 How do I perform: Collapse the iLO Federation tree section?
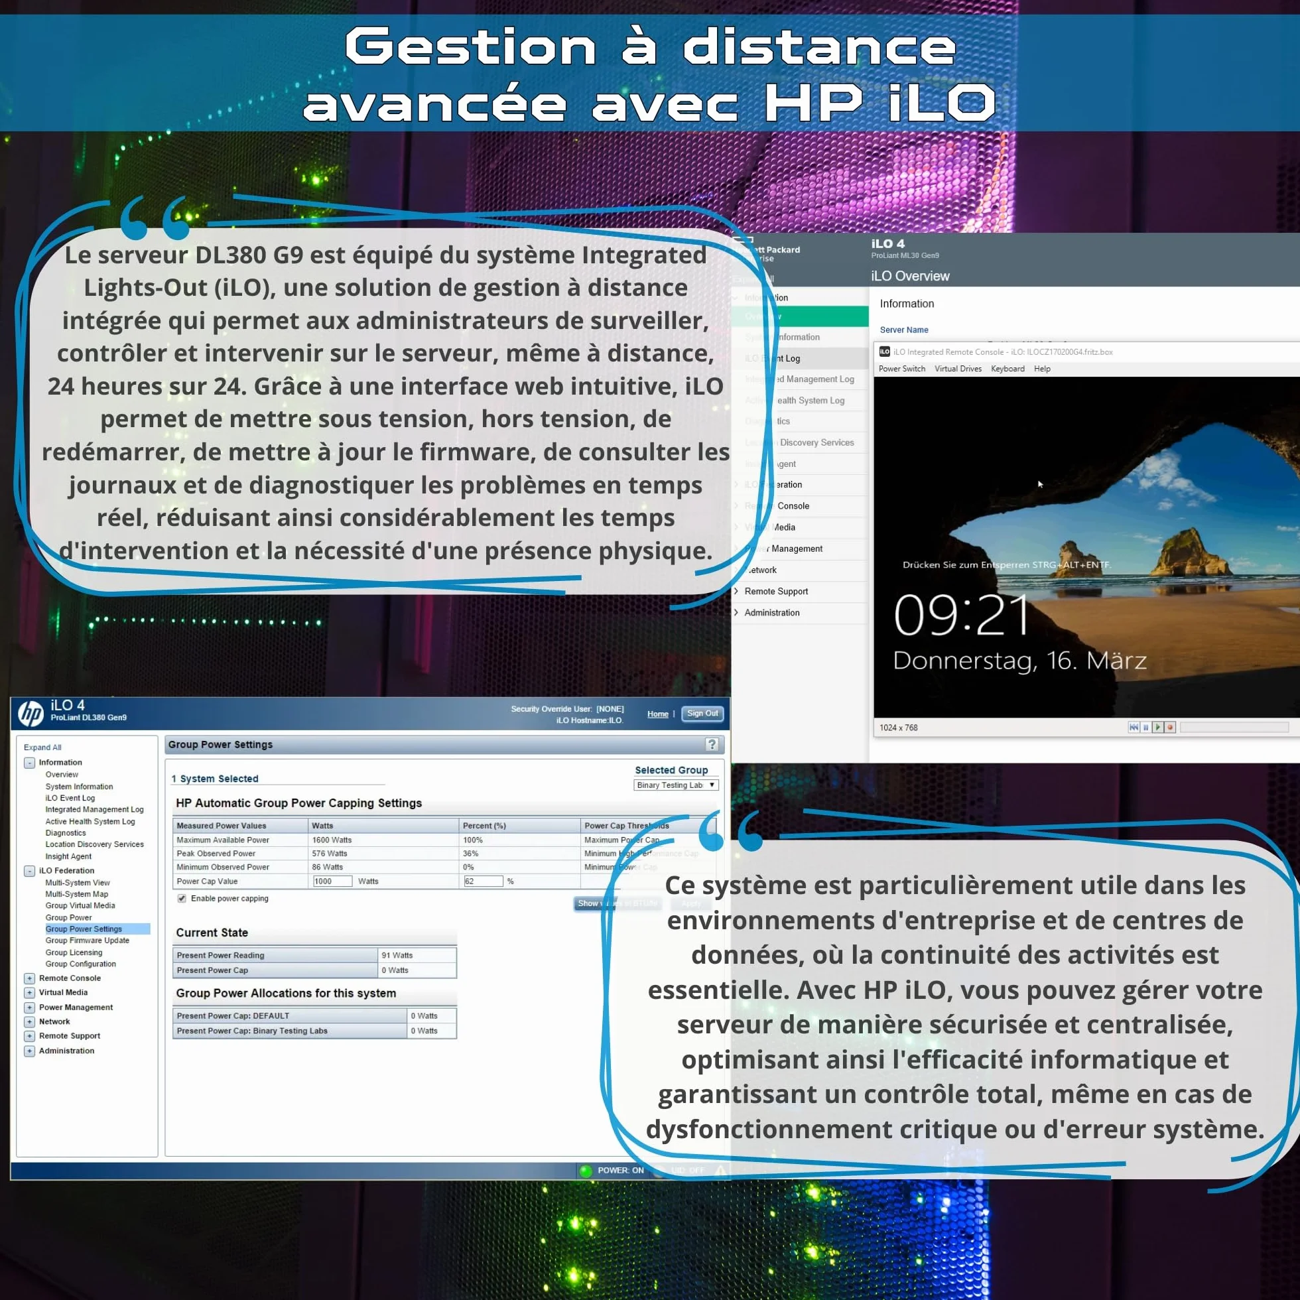30,872
